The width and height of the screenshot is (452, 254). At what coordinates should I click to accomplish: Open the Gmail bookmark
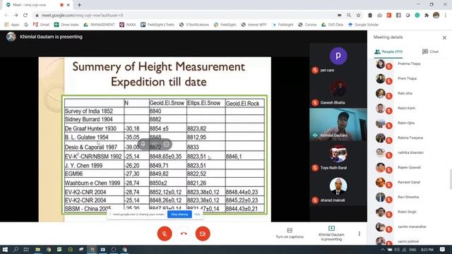(41, 25)
